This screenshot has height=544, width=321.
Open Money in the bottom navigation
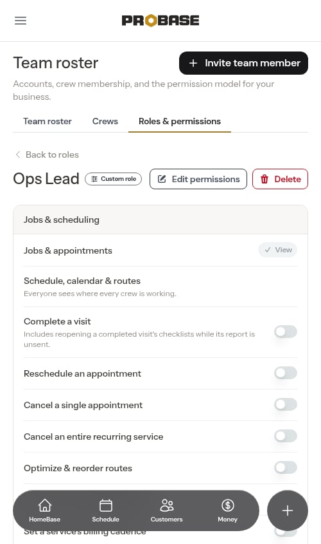pyautogui.click(x=227, y=511)
